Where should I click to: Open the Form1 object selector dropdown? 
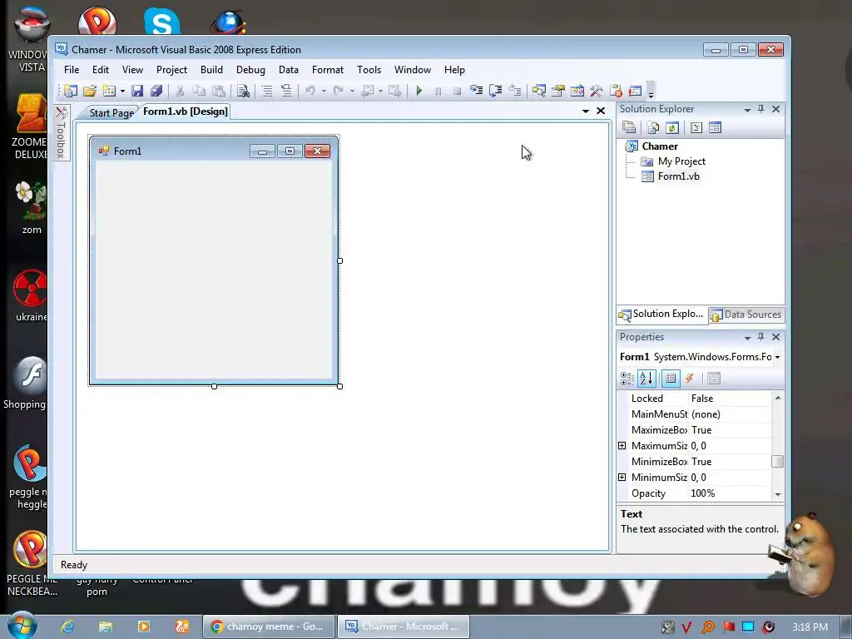(x=778, y=357)
